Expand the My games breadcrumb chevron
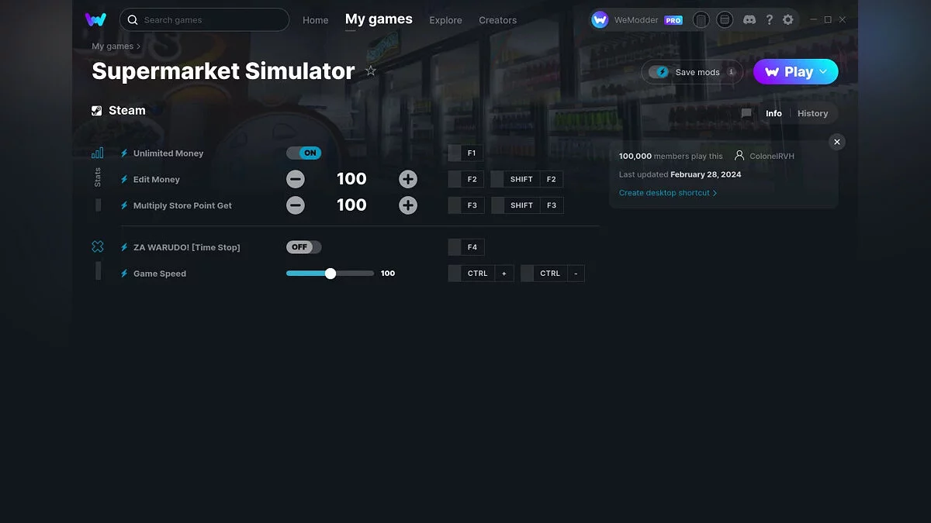931x523 pixels. 140,46
